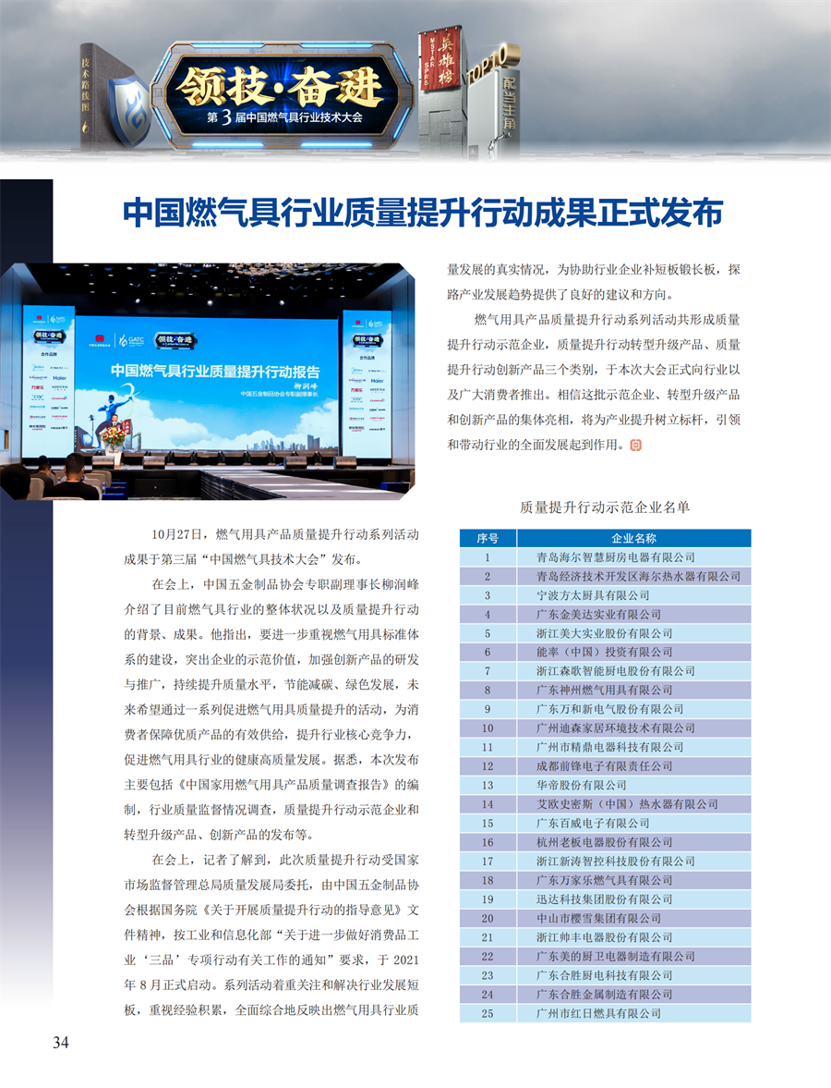Click the paragraph line starting 10月27日

pos(285,534)
